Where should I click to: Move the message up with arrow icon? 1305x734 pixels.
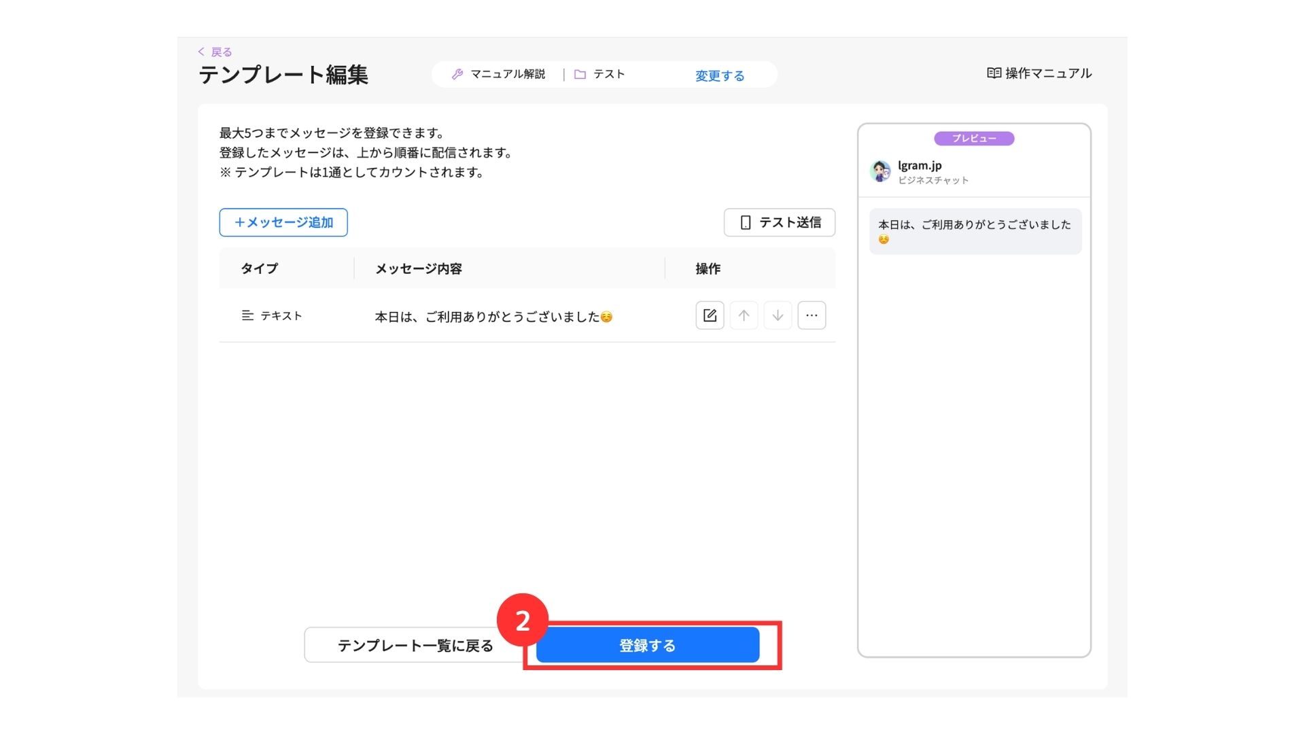click(x=744, y=315)
